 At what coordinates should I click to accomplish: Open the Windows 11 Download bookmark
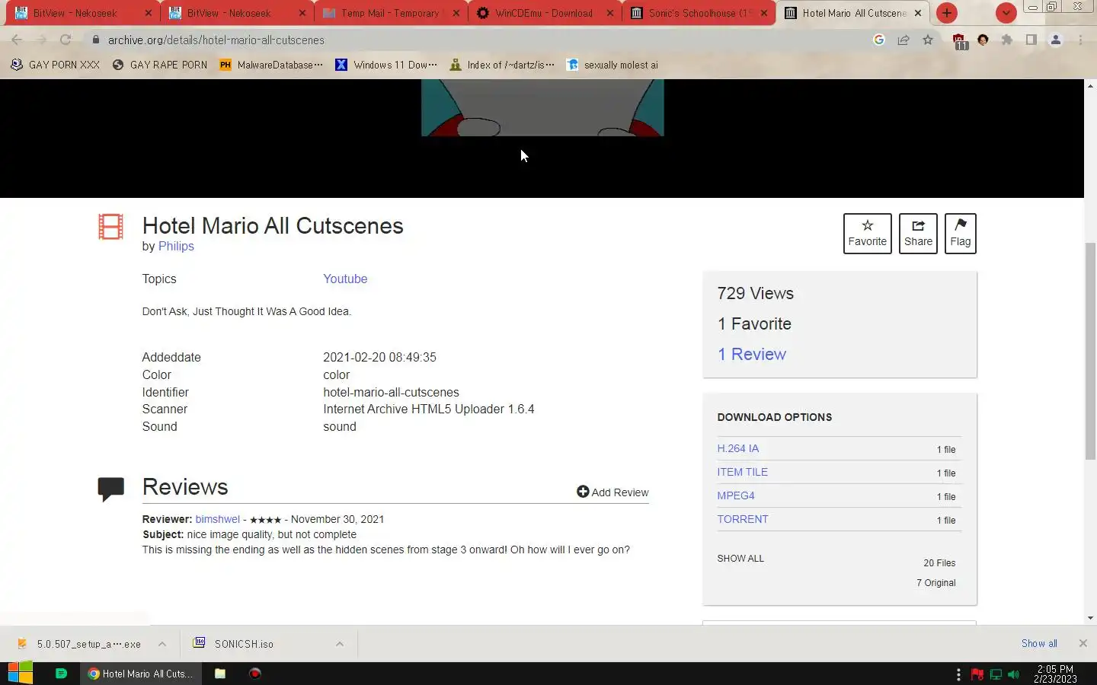pos(387,65)
